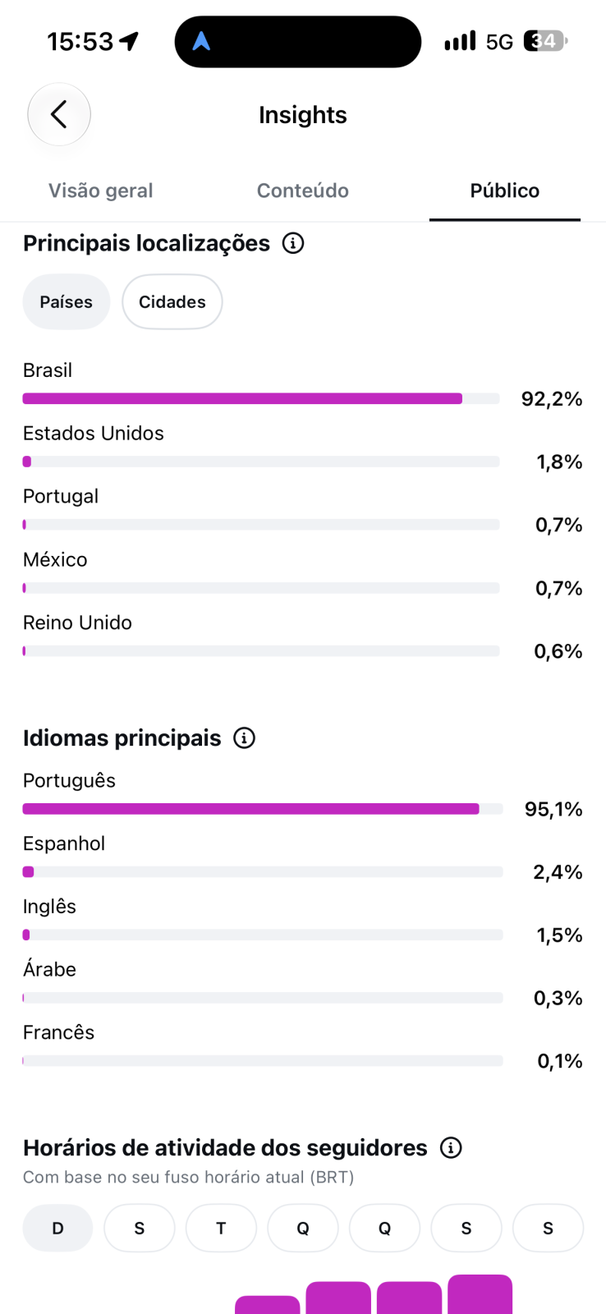Viewport: 606px width, 1314px height.
Task: Switch to the Visão geral tab
Action: click(101, 191)
